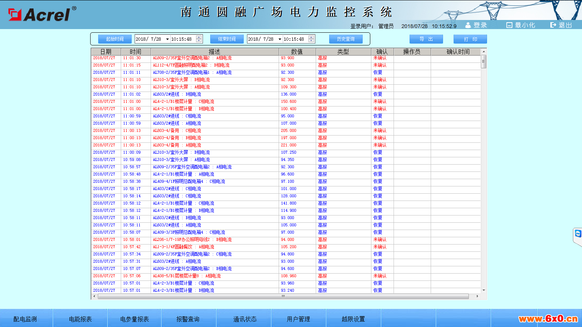This screenshot has height=327, width=582.
Task: Click the AL408-5/B1层楼层计量8 description
Action: [x=187, y=276]
